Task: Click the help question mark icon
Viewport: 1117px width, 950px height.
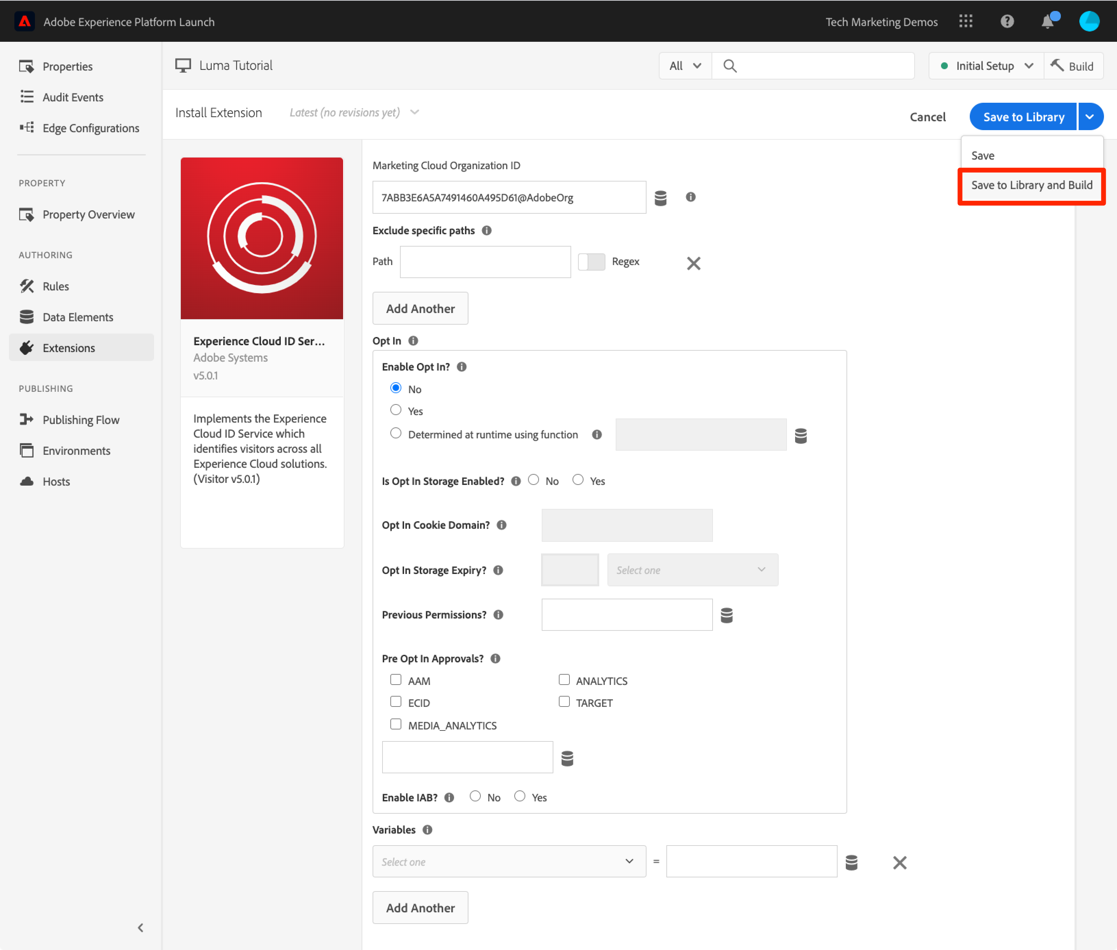Action: [1007, 22]
